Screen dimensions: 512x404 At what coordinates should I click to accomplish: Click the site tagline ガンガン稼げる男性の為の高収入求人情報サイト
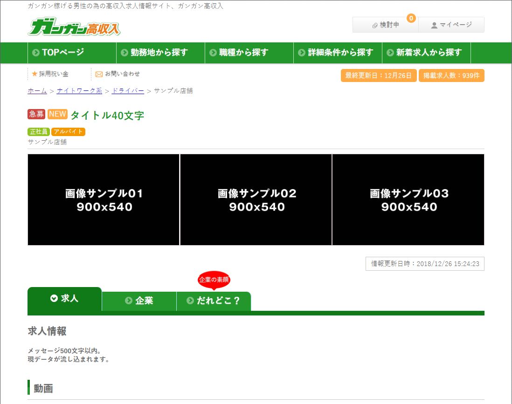click(x=100, y=6)
